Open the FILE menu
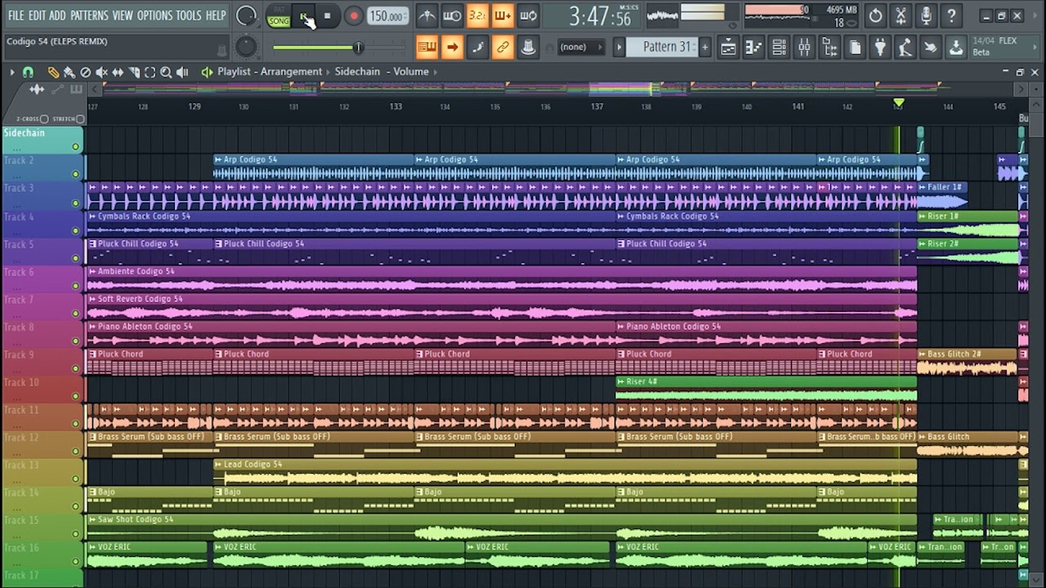 (16, 16)
